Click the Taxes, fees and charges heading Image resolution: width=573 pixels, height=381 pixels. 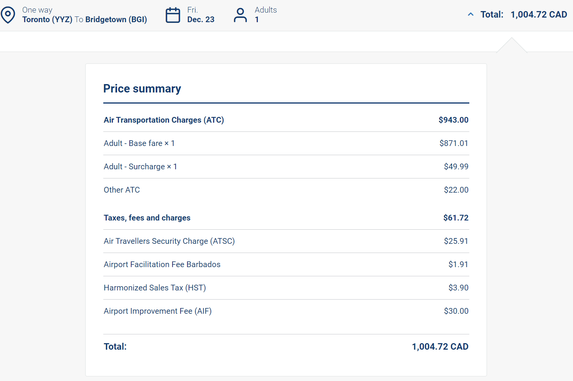[147, 218]
